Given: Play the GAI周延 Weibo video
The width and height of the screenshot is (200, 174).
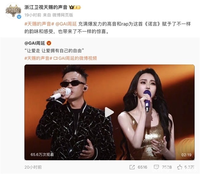Looking at the screenshot, I should point(109,112).
